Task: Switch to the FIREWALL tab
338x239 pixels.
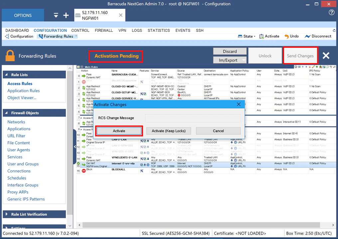Action: (x=104, y=30)
